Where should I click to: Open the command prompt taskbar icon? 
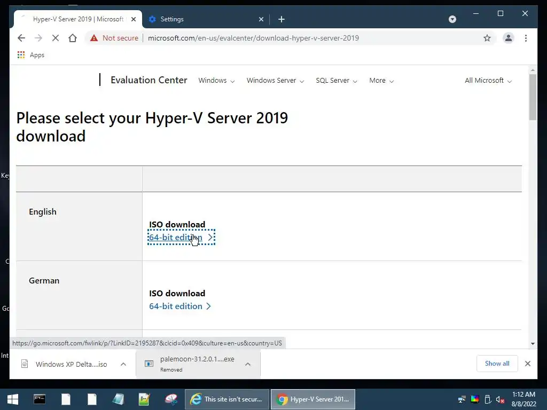[40, 399]
